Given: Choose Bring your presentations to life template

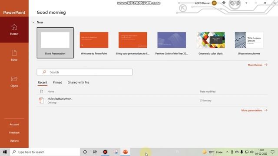Looking at the screenshot, I should click(133, 43).
